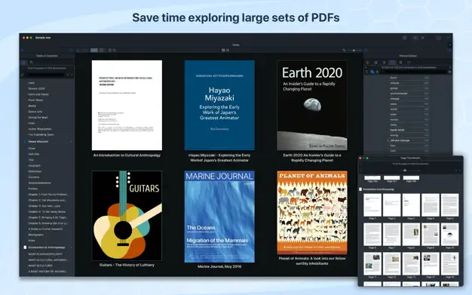Click the 'Marine Journal, May 2016' caption
The width and height of the screenshot is (472, 295).
[x=219, y=266]
